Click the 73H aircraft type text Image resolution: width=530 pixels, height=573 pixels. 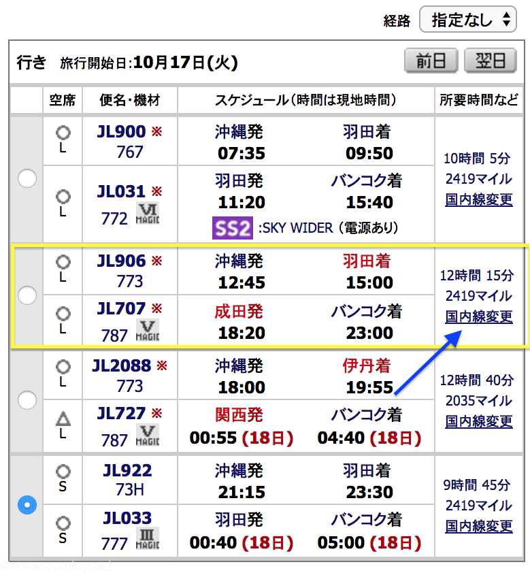(130, 490)
